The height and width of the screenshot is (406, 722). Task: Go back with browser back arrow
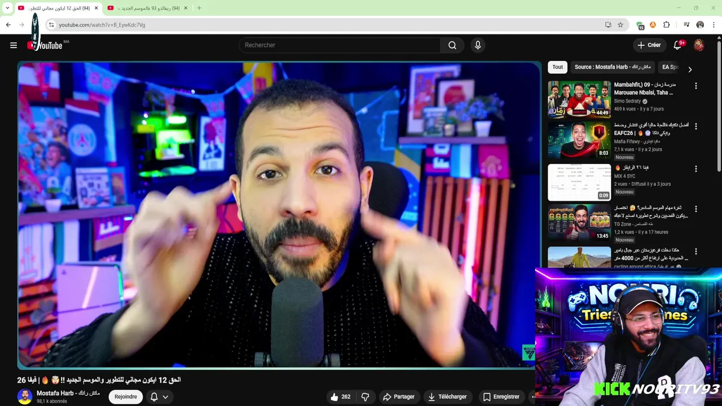coord(8,25)
